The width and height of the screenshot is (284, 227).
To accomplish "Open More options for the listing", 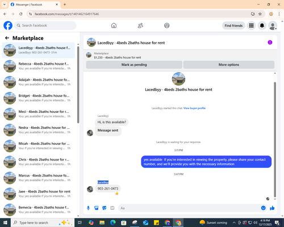I will 229,65.
